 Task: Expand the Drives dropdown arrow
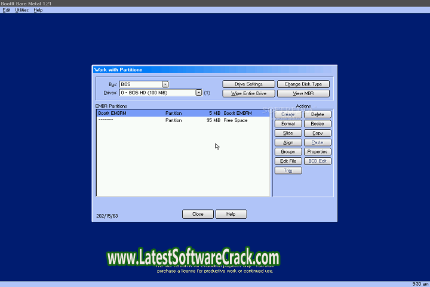pyautogui.click(x=199, y=93)
